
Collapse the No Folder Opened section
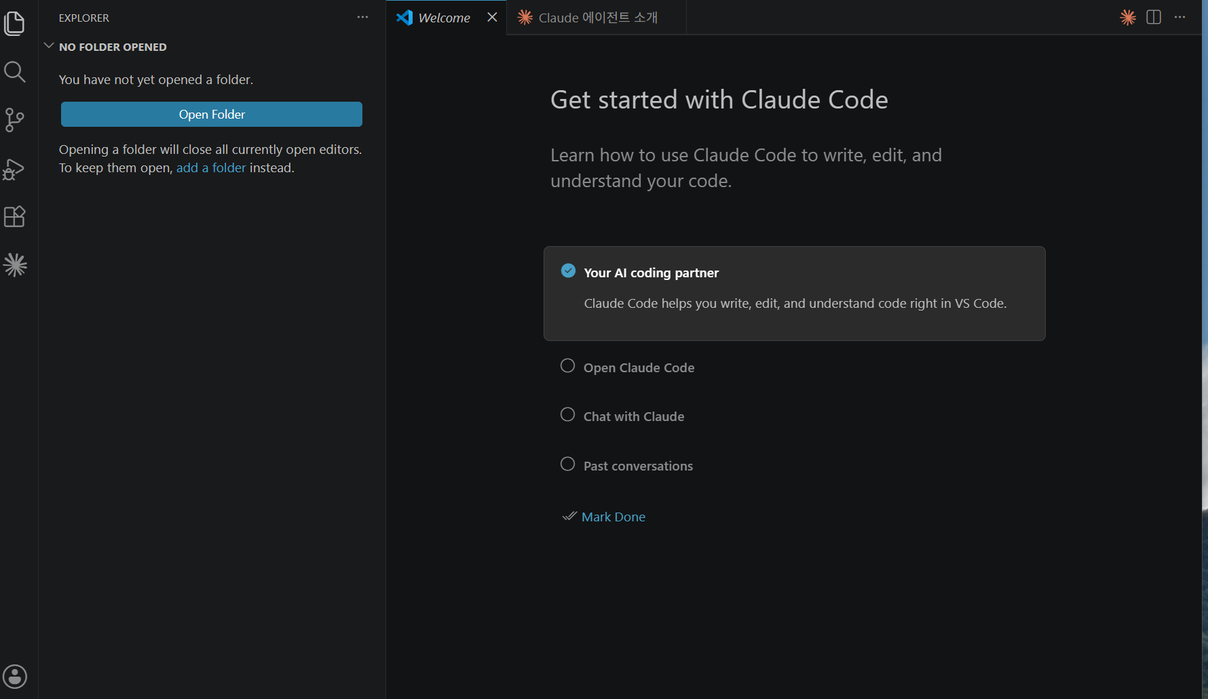[49, 46]
